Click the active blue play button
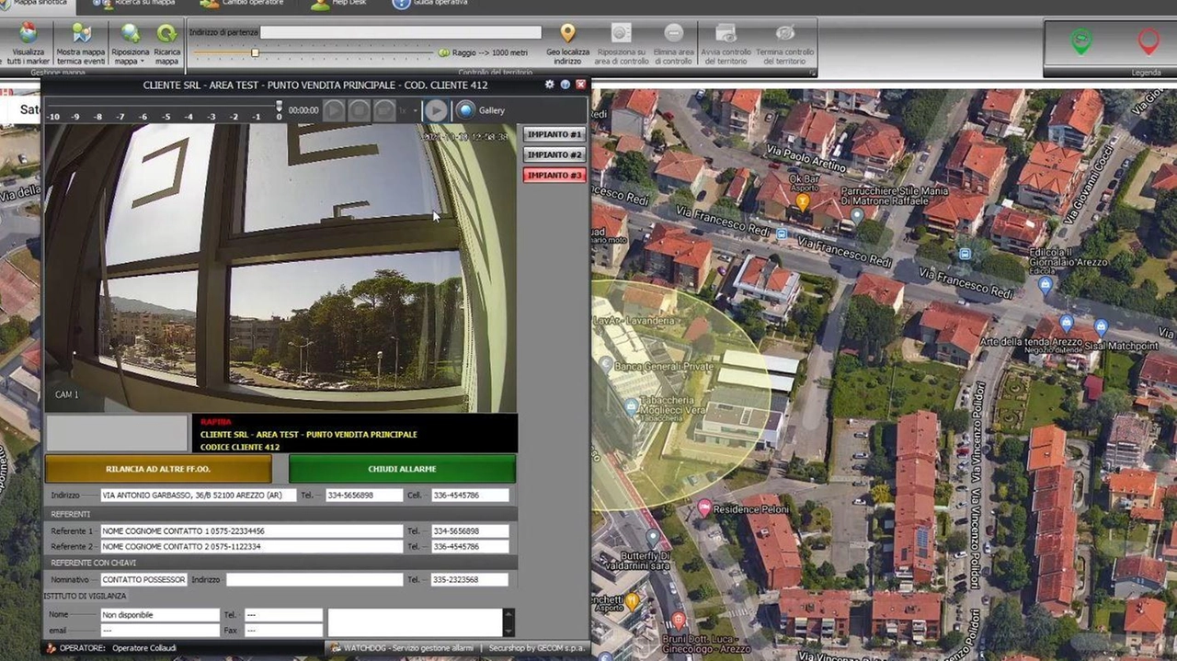Viewport: 1177px width, 661px height. [436, 110]
